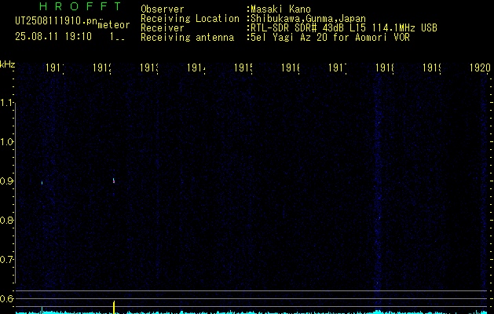The image size is (494, 314).
Task: Click the 1914 time axis label
Action: (x=196, y=68)
